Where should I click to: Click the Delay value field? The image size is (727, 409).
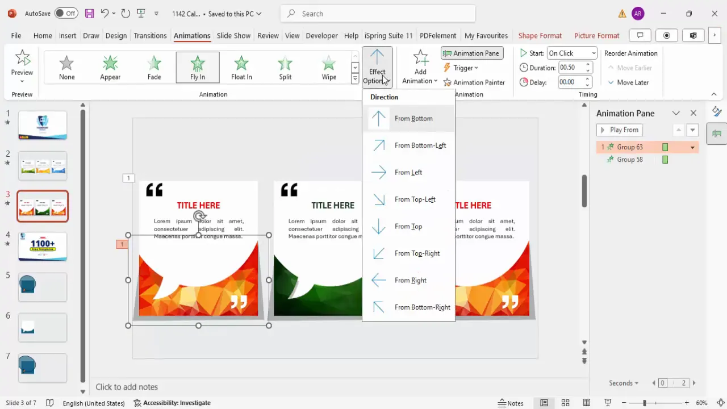(570, 82)
